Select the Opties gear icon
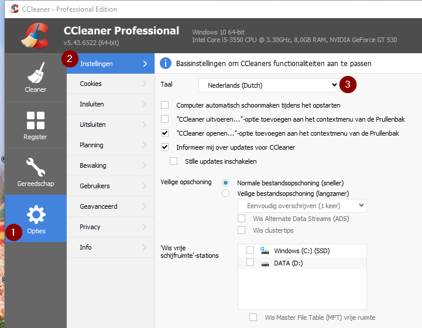This screenshot has width=422, height=328. tap(36, 215)
